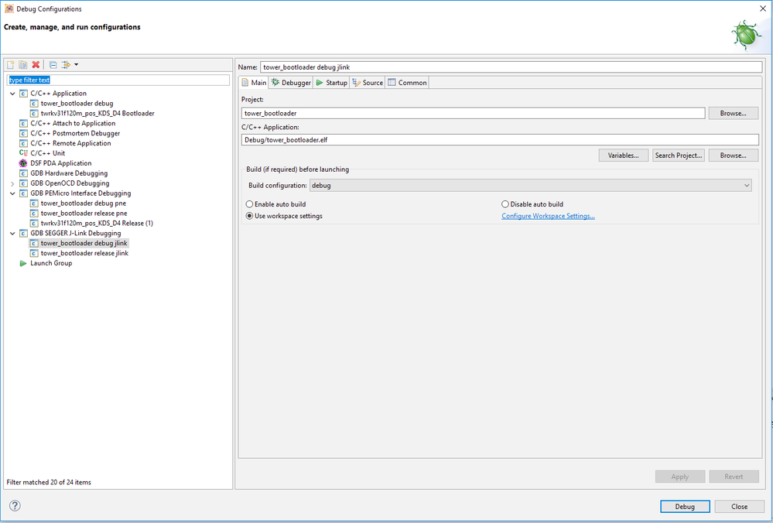Select tower_bootloader release pne configuration
Screen dimensions: 773x523
(x=84, y=214)
